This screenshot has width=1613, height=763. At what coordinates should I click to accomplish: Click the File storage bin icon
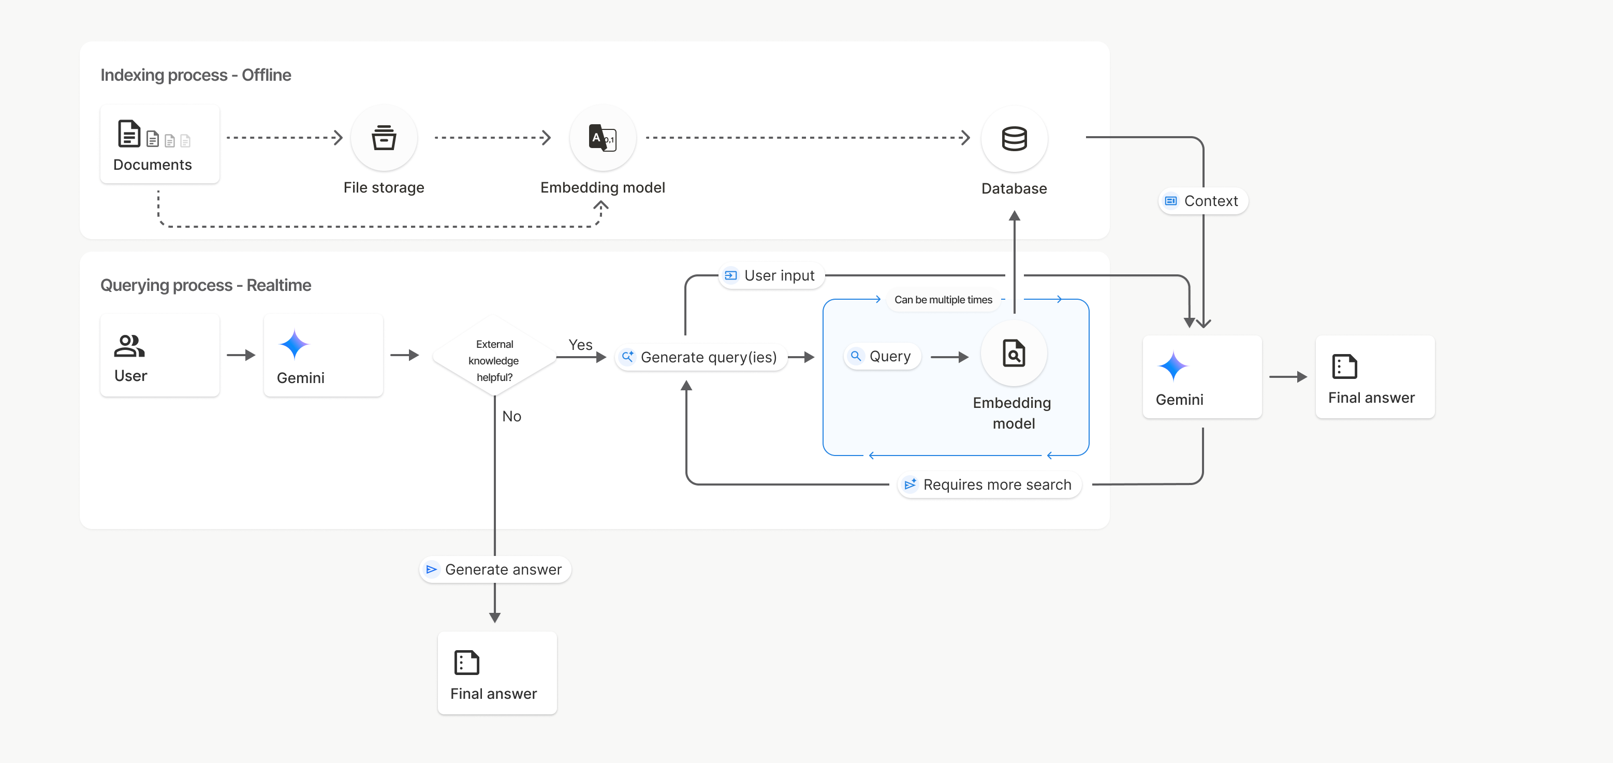(x=384, y=138)
